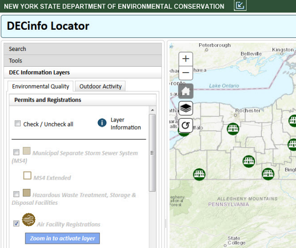The height and width of the screenshot is (248, 296).
Task: Collapse the Permits and Registrations section
Action: (x=83, y=100)
